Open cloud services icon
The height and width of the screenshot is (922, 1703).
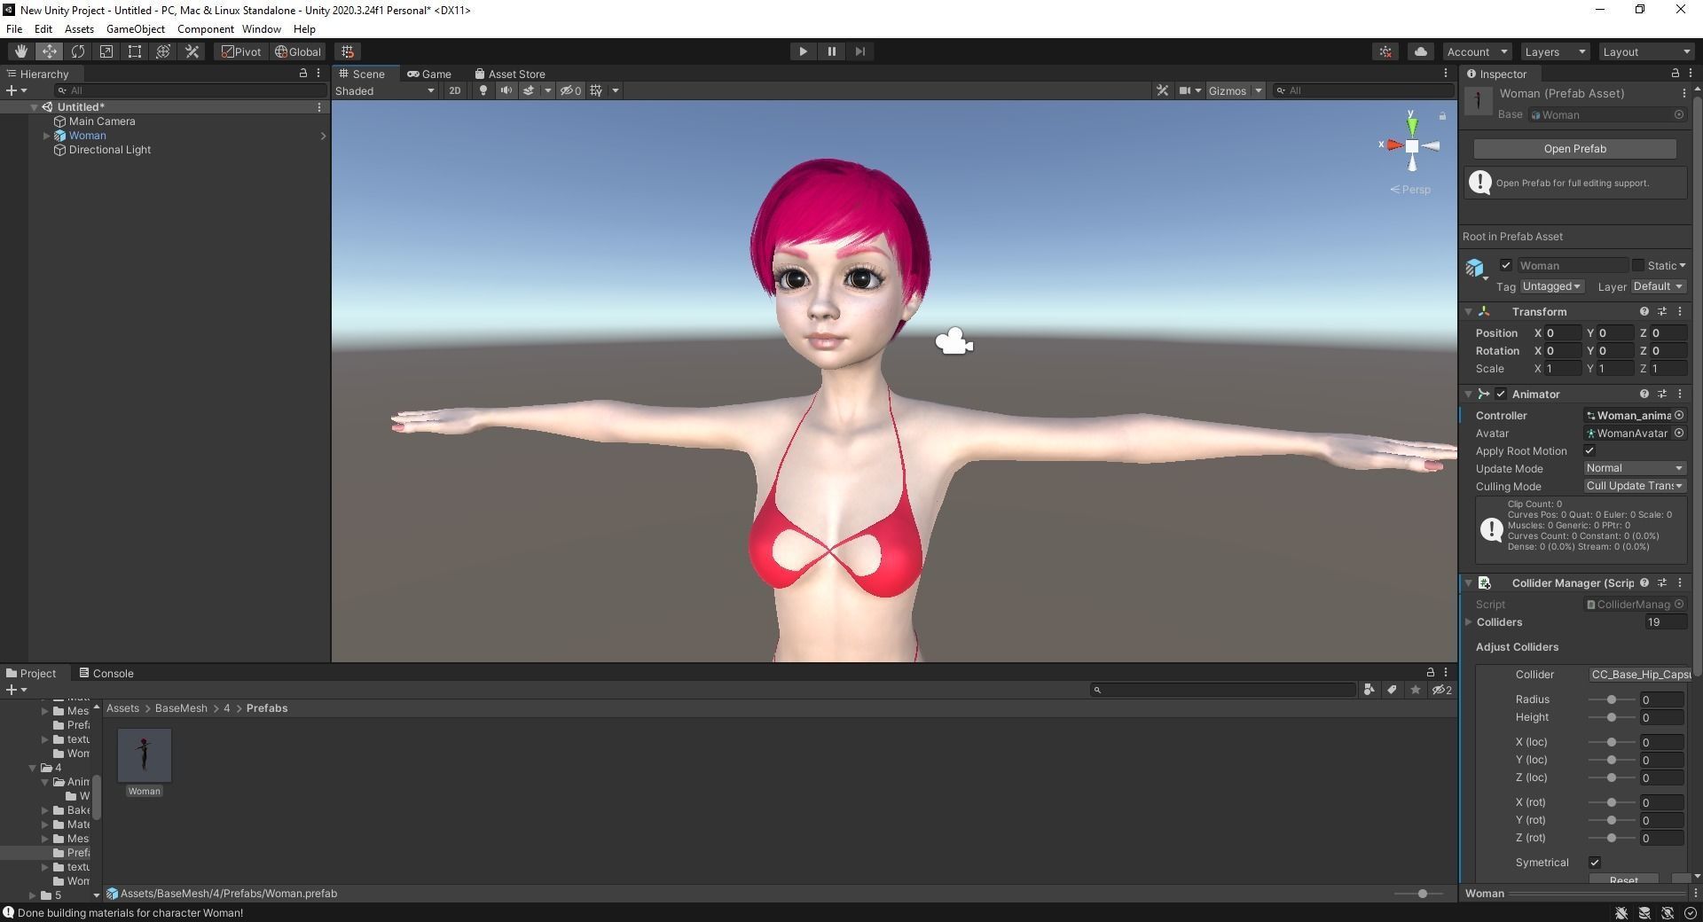1420,51
